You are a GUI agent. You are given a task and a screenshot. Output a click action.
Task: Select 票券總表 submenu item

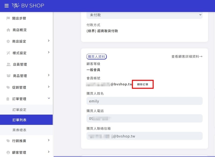click(26, 130)
